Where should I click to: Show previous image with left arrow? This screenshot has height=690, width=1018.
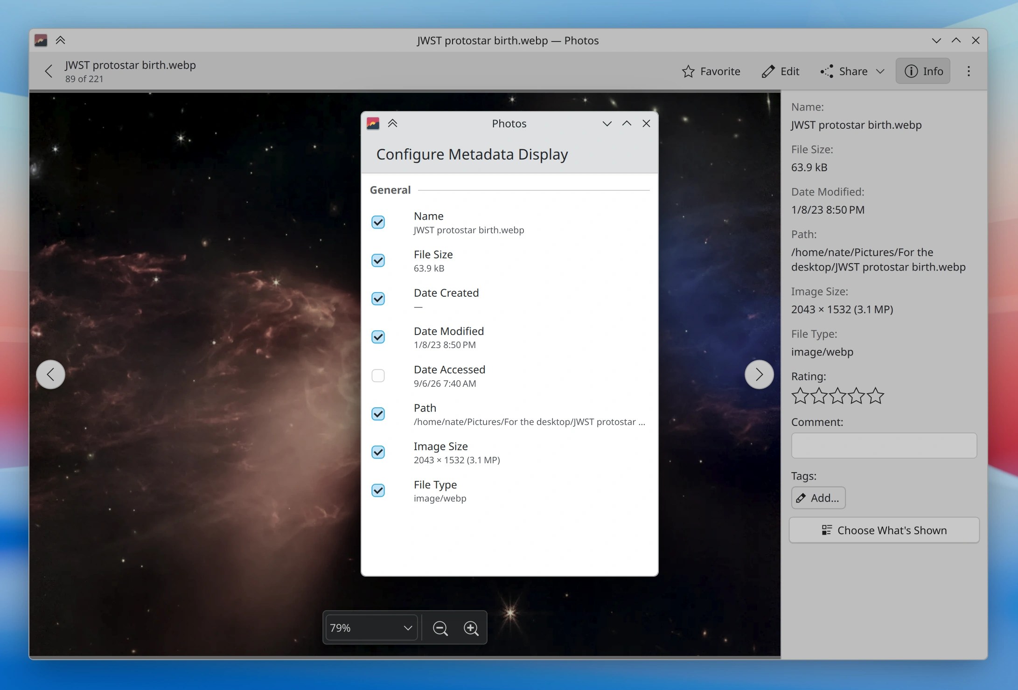point(50,374)
